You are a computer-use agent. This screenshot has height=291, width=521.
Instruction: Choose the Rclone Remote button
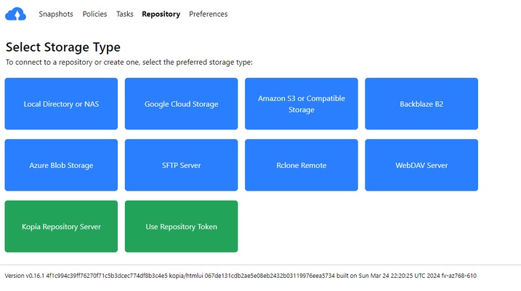tap(301, 165)
